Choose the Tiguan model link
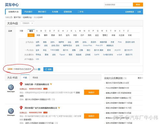Screen dimensions: 162x124 tap(62, 55)
